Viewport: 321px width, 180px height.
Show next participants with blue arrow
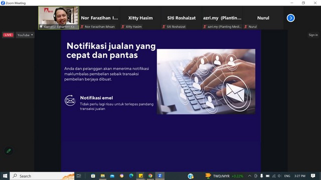[290, 18]
